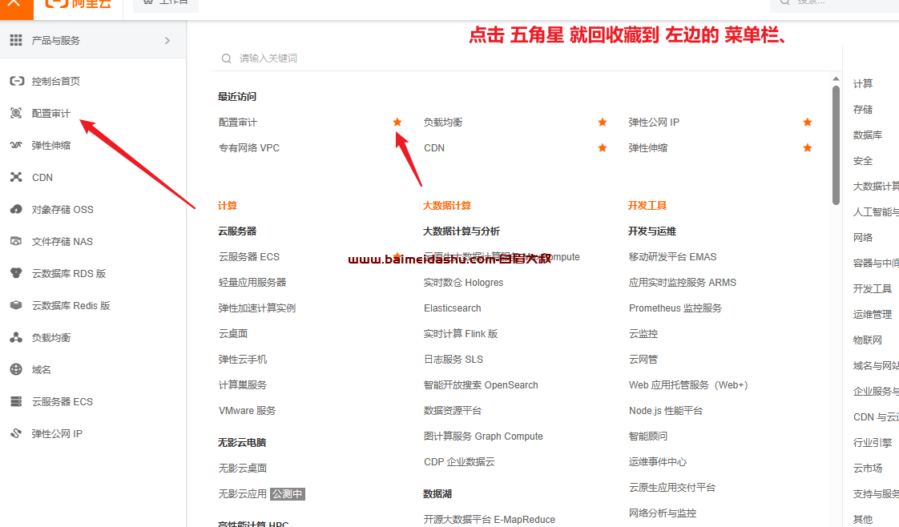899x527 pixels.
Task: Click the 文件存储 NAS sidebar icon
Action: click(x=16, y=241)
